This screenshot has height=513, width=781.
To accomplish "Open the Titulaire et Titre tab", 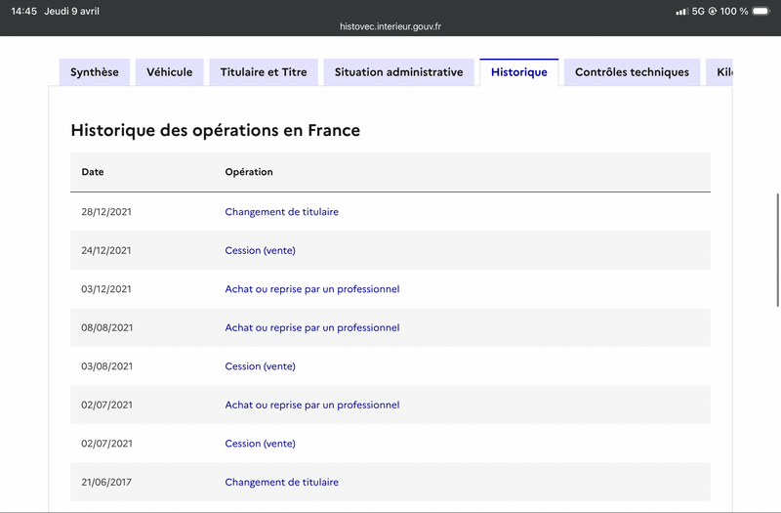I will tap(264, 72).
